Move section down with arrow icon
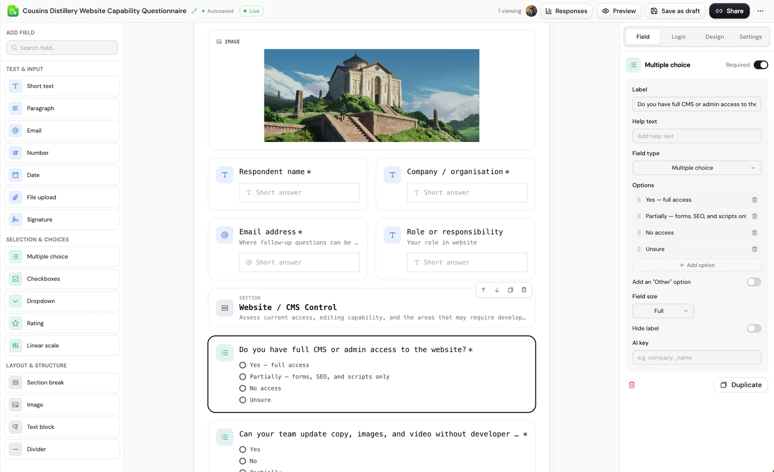774x472 pixels. (x=497, y=290)
